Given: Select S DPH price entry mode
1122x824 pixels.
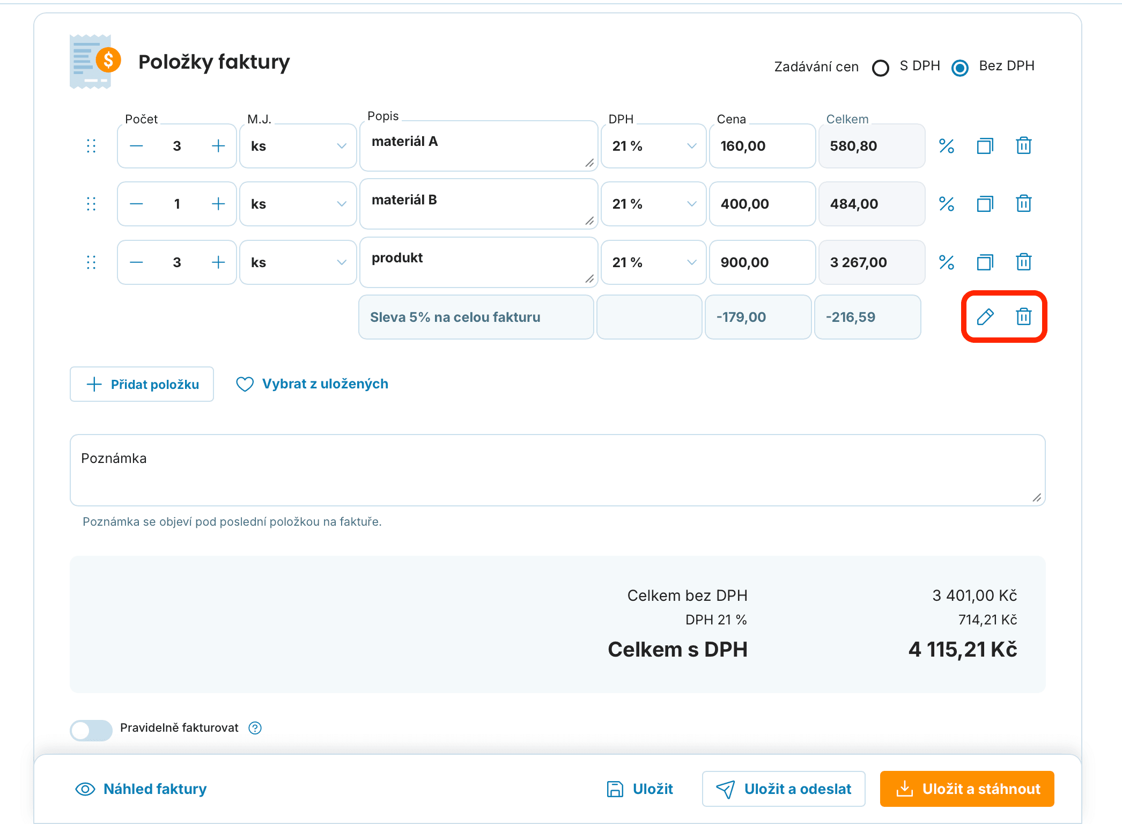Looking at the screenshot, I should tap(881, 68).
